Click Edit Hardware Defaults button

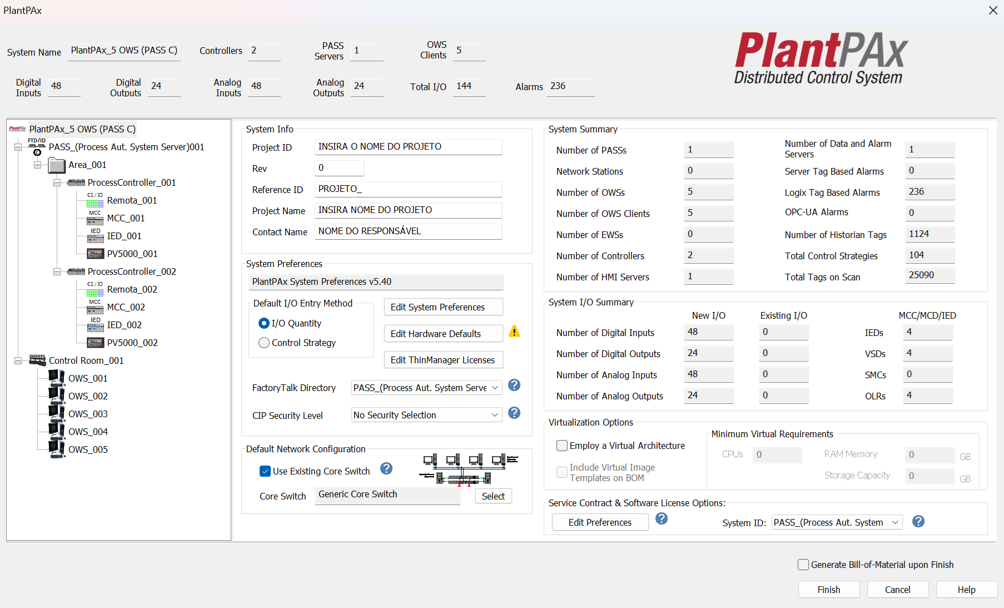(x=443, y=334)
